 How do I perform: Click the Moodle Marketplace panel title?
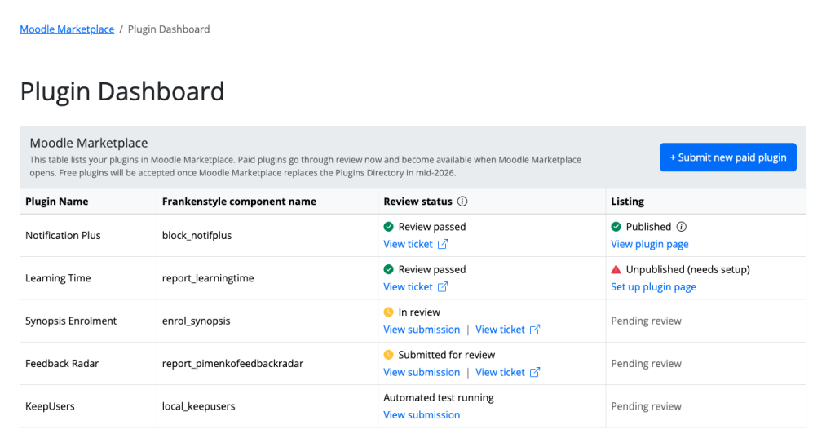89,143
